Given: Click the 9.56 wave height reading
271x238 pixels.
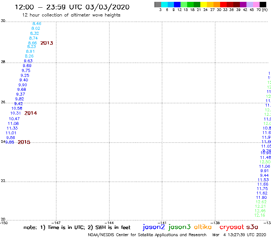Looking at the screenshot, I should pos(11,138).
